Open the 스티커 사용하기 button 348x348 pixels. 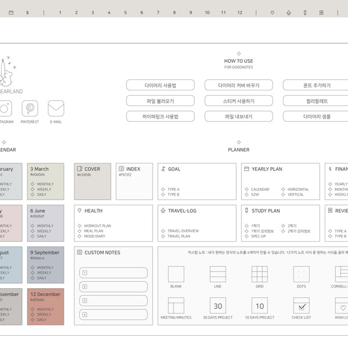click(x=238, y=101)
